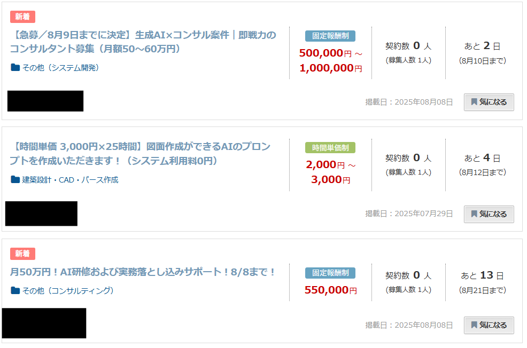Click the bookmark icon in the first 気になる button

[474, 102]
